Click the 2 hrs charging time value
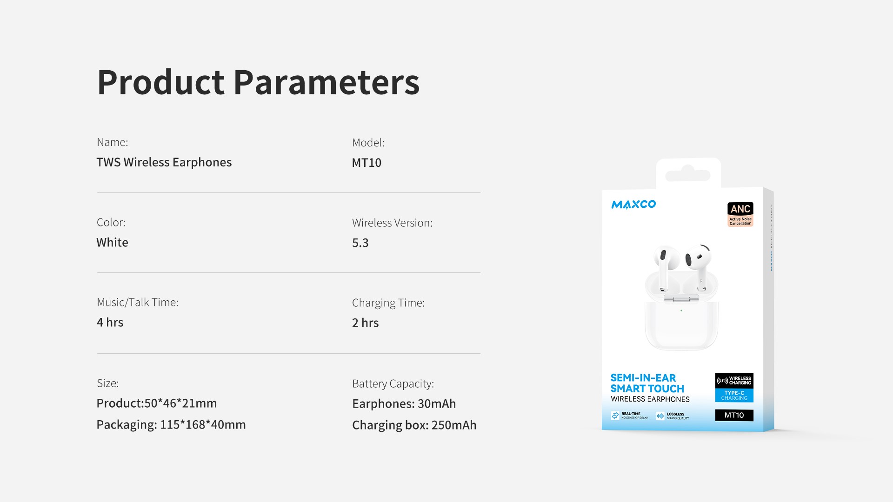Viewport: 893px width, 502px height. (365, 323)
